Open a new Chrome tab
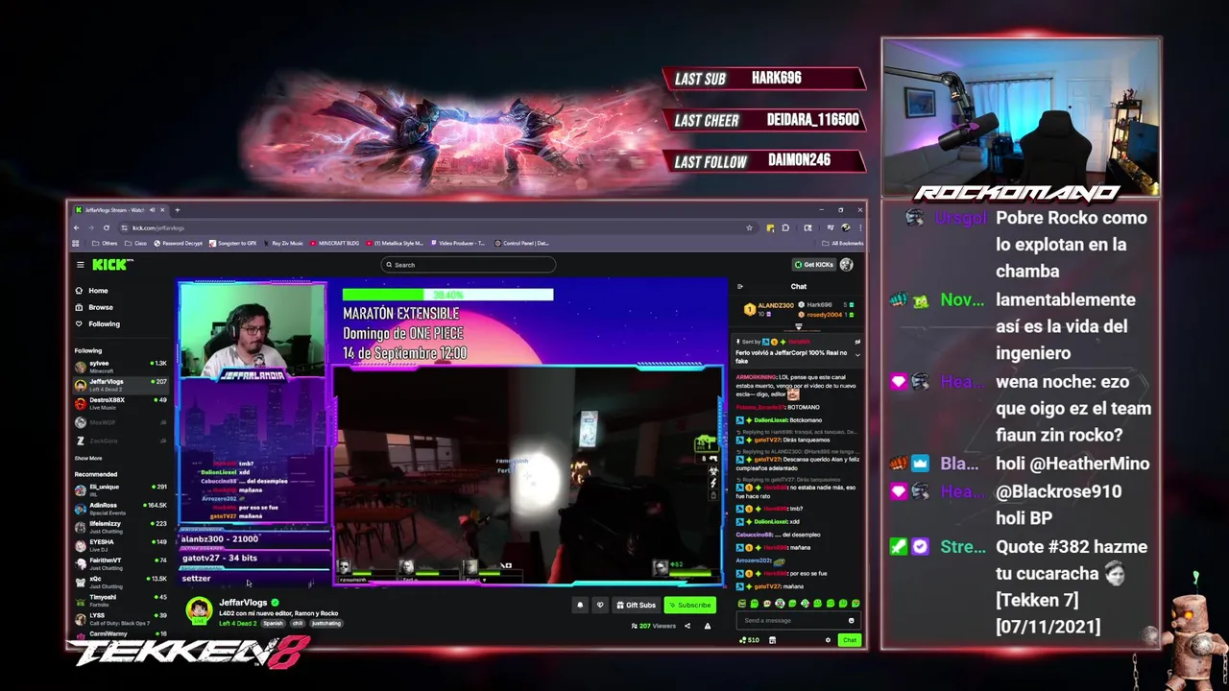1229x691 pixels. [177, 210]
